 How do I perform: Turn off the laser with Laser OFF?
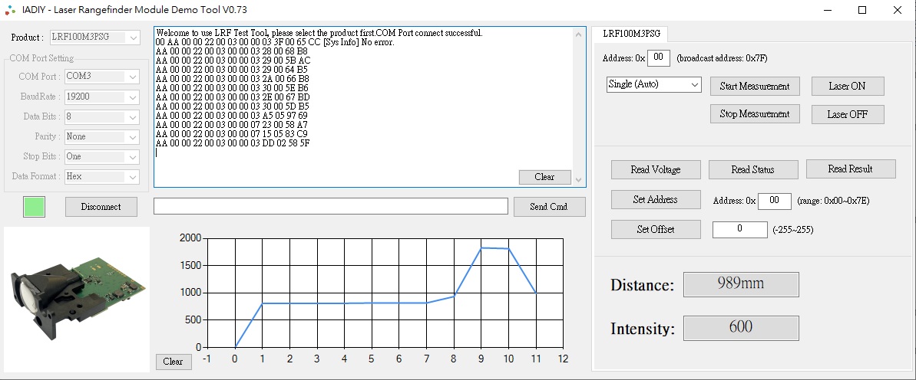click(847, 114)
